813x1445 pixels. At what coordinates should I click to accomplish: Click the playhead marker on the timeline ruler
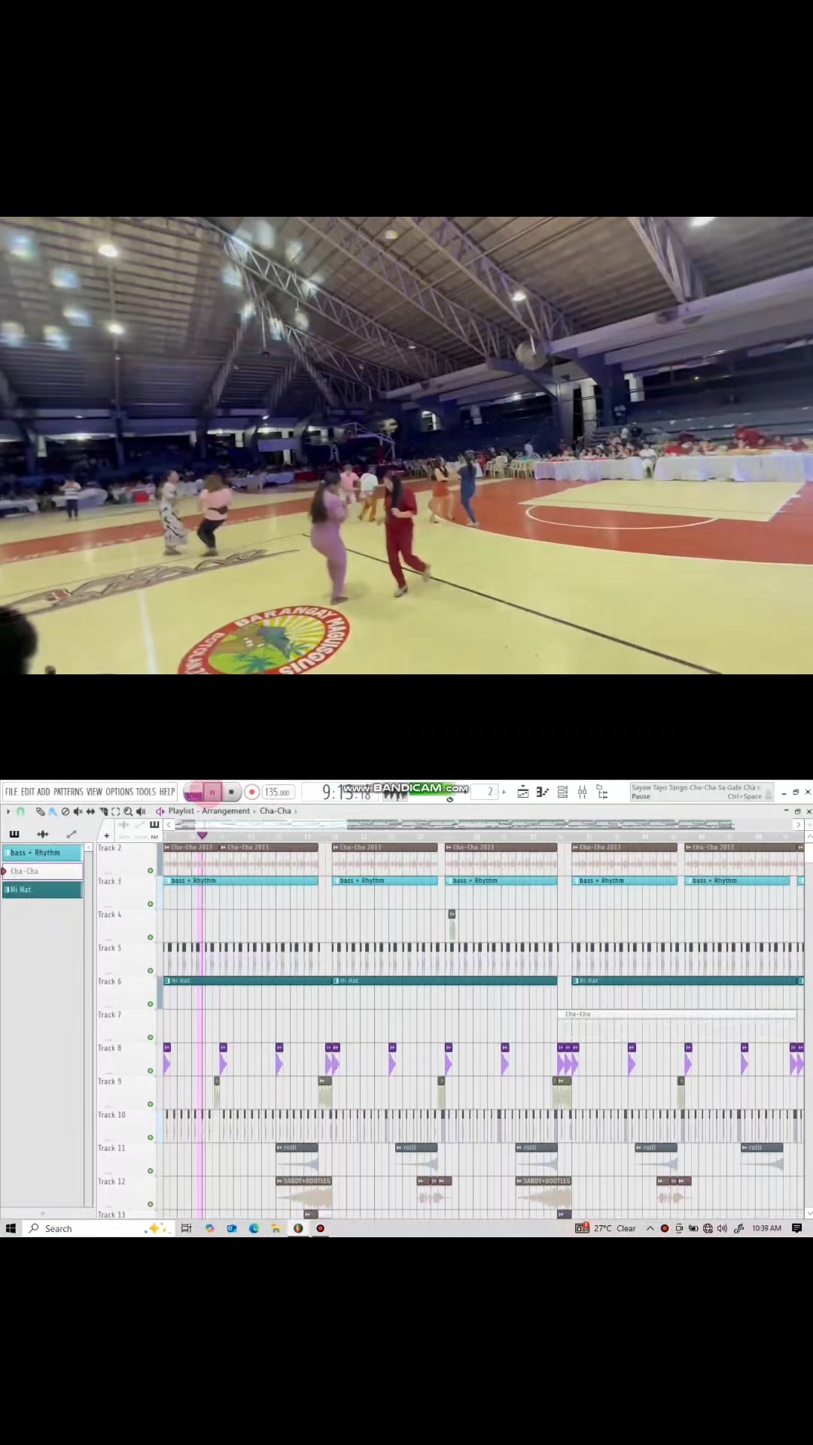pos(202,835)
